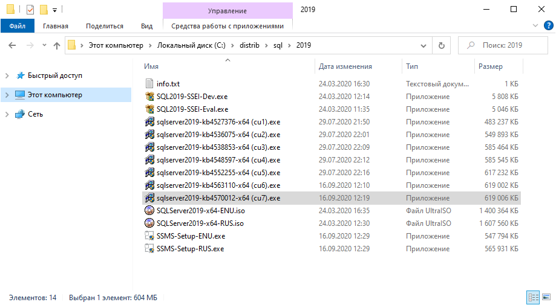Viewport: 556px width, 305px height.
Task: Select file name SQLServer2019-x64-RUS.iso
Action: click(200, 223)
